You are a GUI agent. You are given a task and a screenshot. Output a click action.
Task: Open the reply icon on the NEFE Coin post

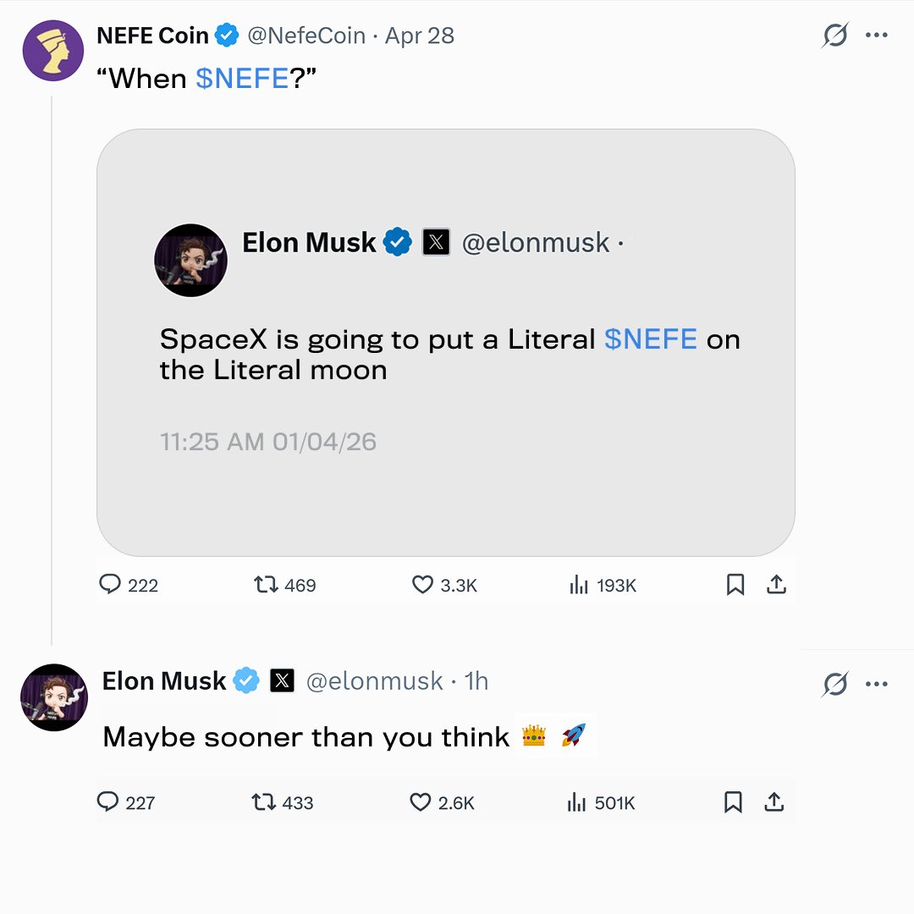[x=109, y=584]
